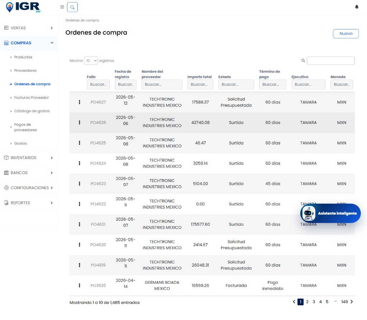Open Pagos de proveedores in sidebar
The width and height of the screenshot is (367, 320).
coord(25,127)
